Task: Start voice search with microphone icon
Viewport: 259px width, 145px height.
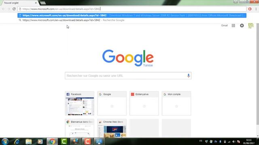Action: (188, 76)
